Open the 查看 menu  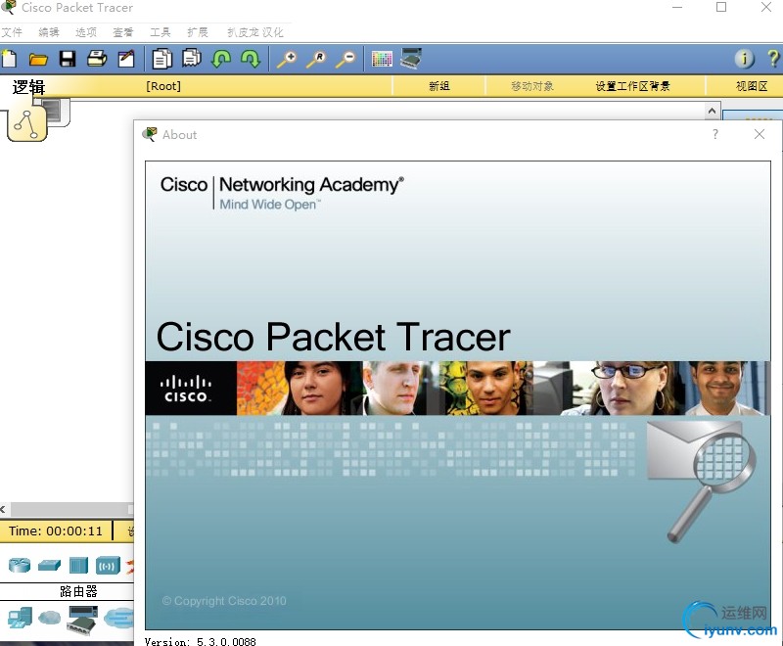pyautogui.click(x=123, y=32)
